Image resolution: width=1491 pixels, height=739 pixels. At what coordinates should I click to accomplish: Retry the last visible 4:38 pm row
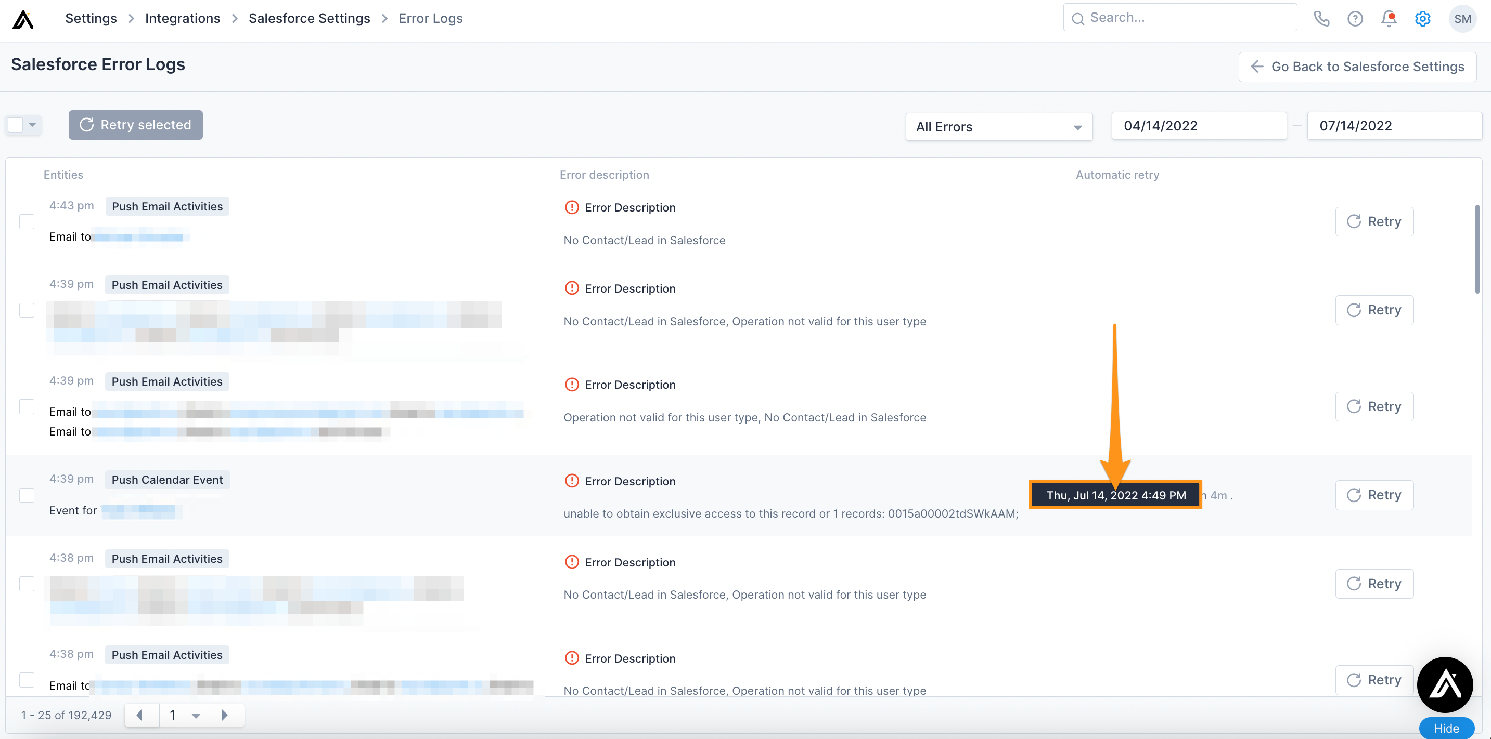pos(1374,679)
